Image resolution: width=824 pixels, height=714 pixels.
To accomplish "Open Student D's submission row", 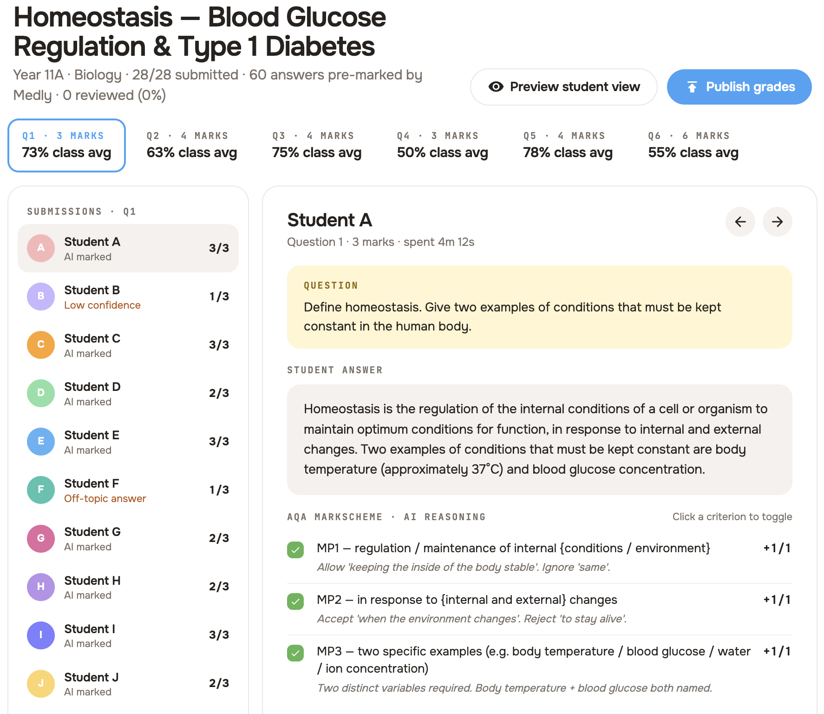I will [x=128, y=393].
